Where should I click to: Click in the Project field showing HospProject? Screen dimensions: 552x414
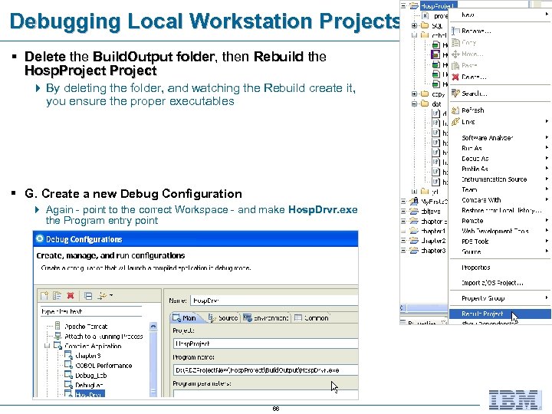(266, 343)
